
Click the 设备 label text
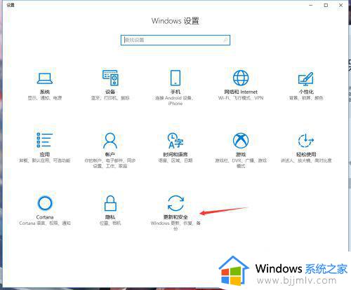point(110,92)
